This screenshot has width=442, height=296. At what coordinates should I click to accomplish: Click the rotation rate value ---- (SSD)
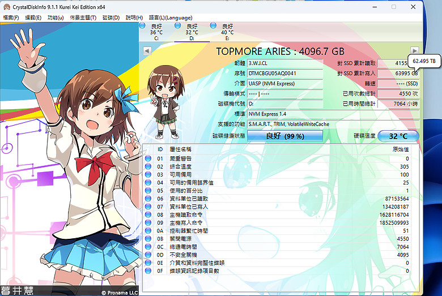(398, 84)
